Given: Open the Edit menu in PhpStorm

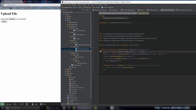Looking at the screenshot, I should coord(66,5).
